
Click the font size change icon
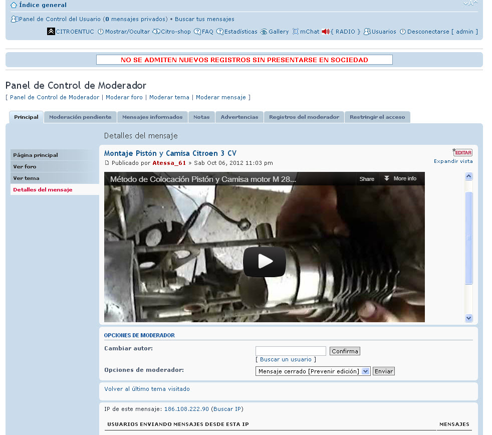pyautogui.click(x=470, y=4)
